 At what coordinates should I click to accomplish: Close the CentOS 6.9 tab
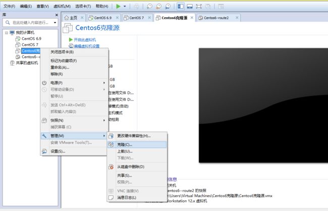tap(118, 18)
